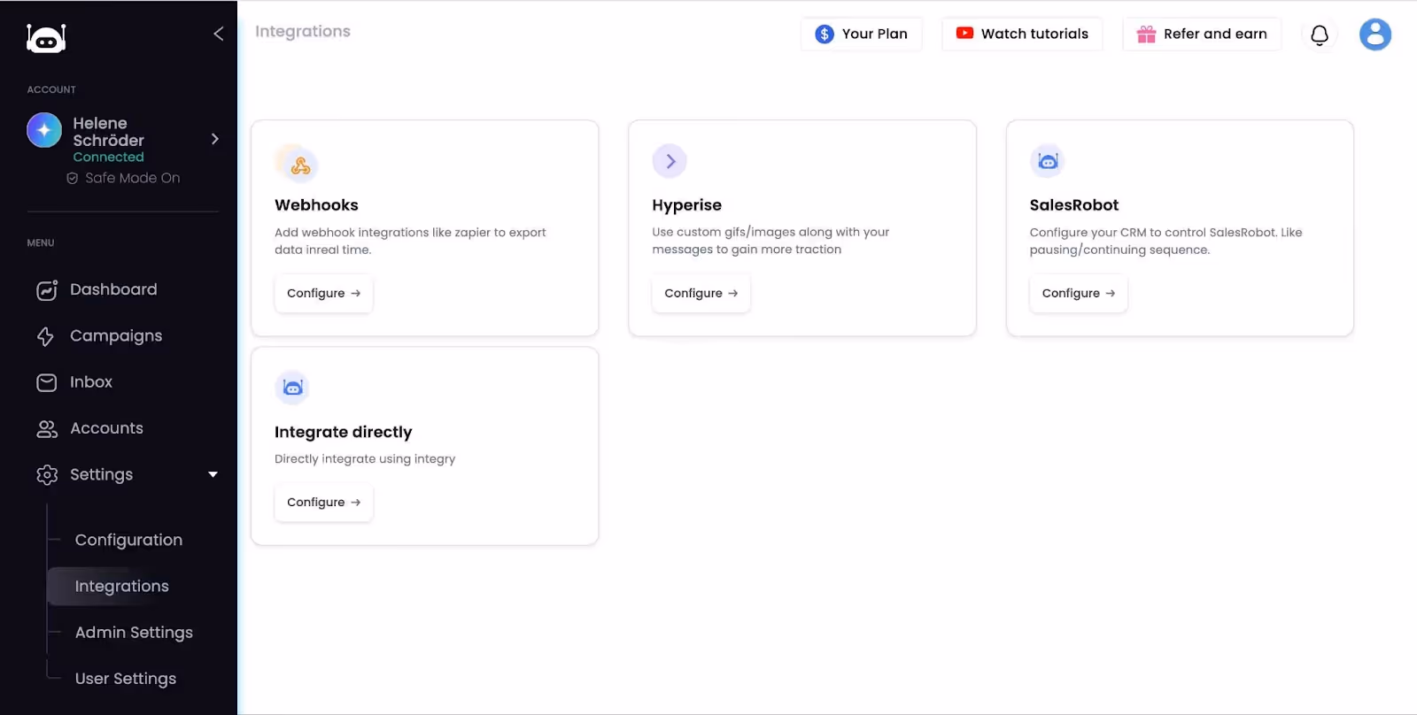
Task: Click the Integrations page heading
Action: 302,32
